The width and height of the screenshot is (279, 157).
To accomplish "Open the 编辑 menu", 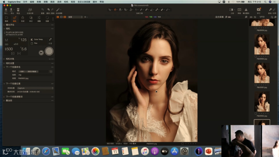I will point(32,2).
